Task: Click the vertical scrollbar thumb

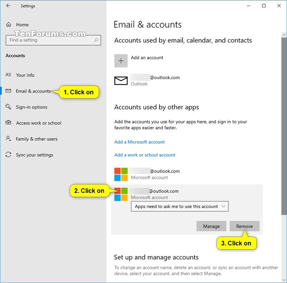Action: [284, 126]
